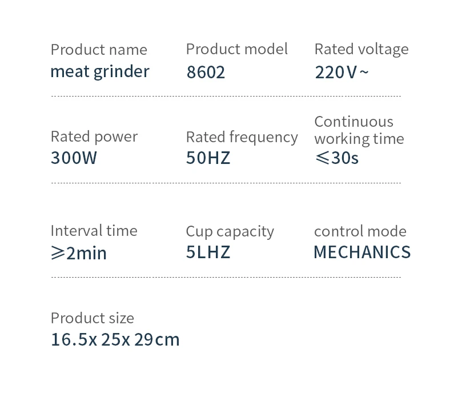Click the "Rated frequency" label

pyautogui.click(x=242, y=137)
